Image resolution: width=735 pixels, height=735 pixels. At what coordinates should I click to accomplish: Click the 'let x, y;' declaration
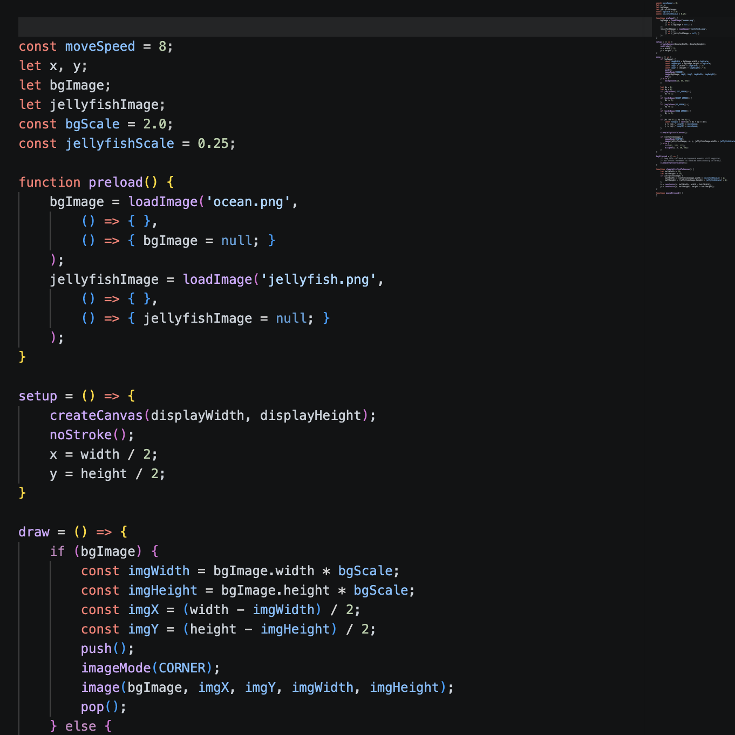click(53, 66)
